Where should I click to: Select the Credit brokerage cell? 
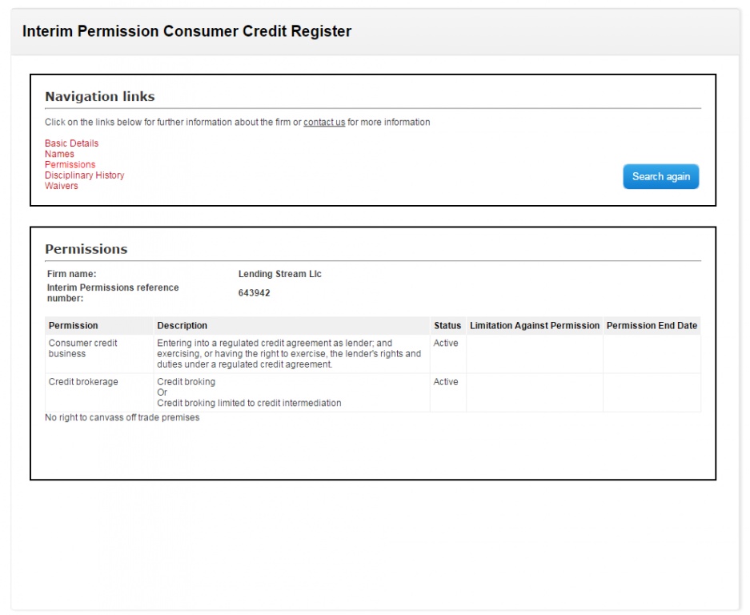(x=82, y=382)
